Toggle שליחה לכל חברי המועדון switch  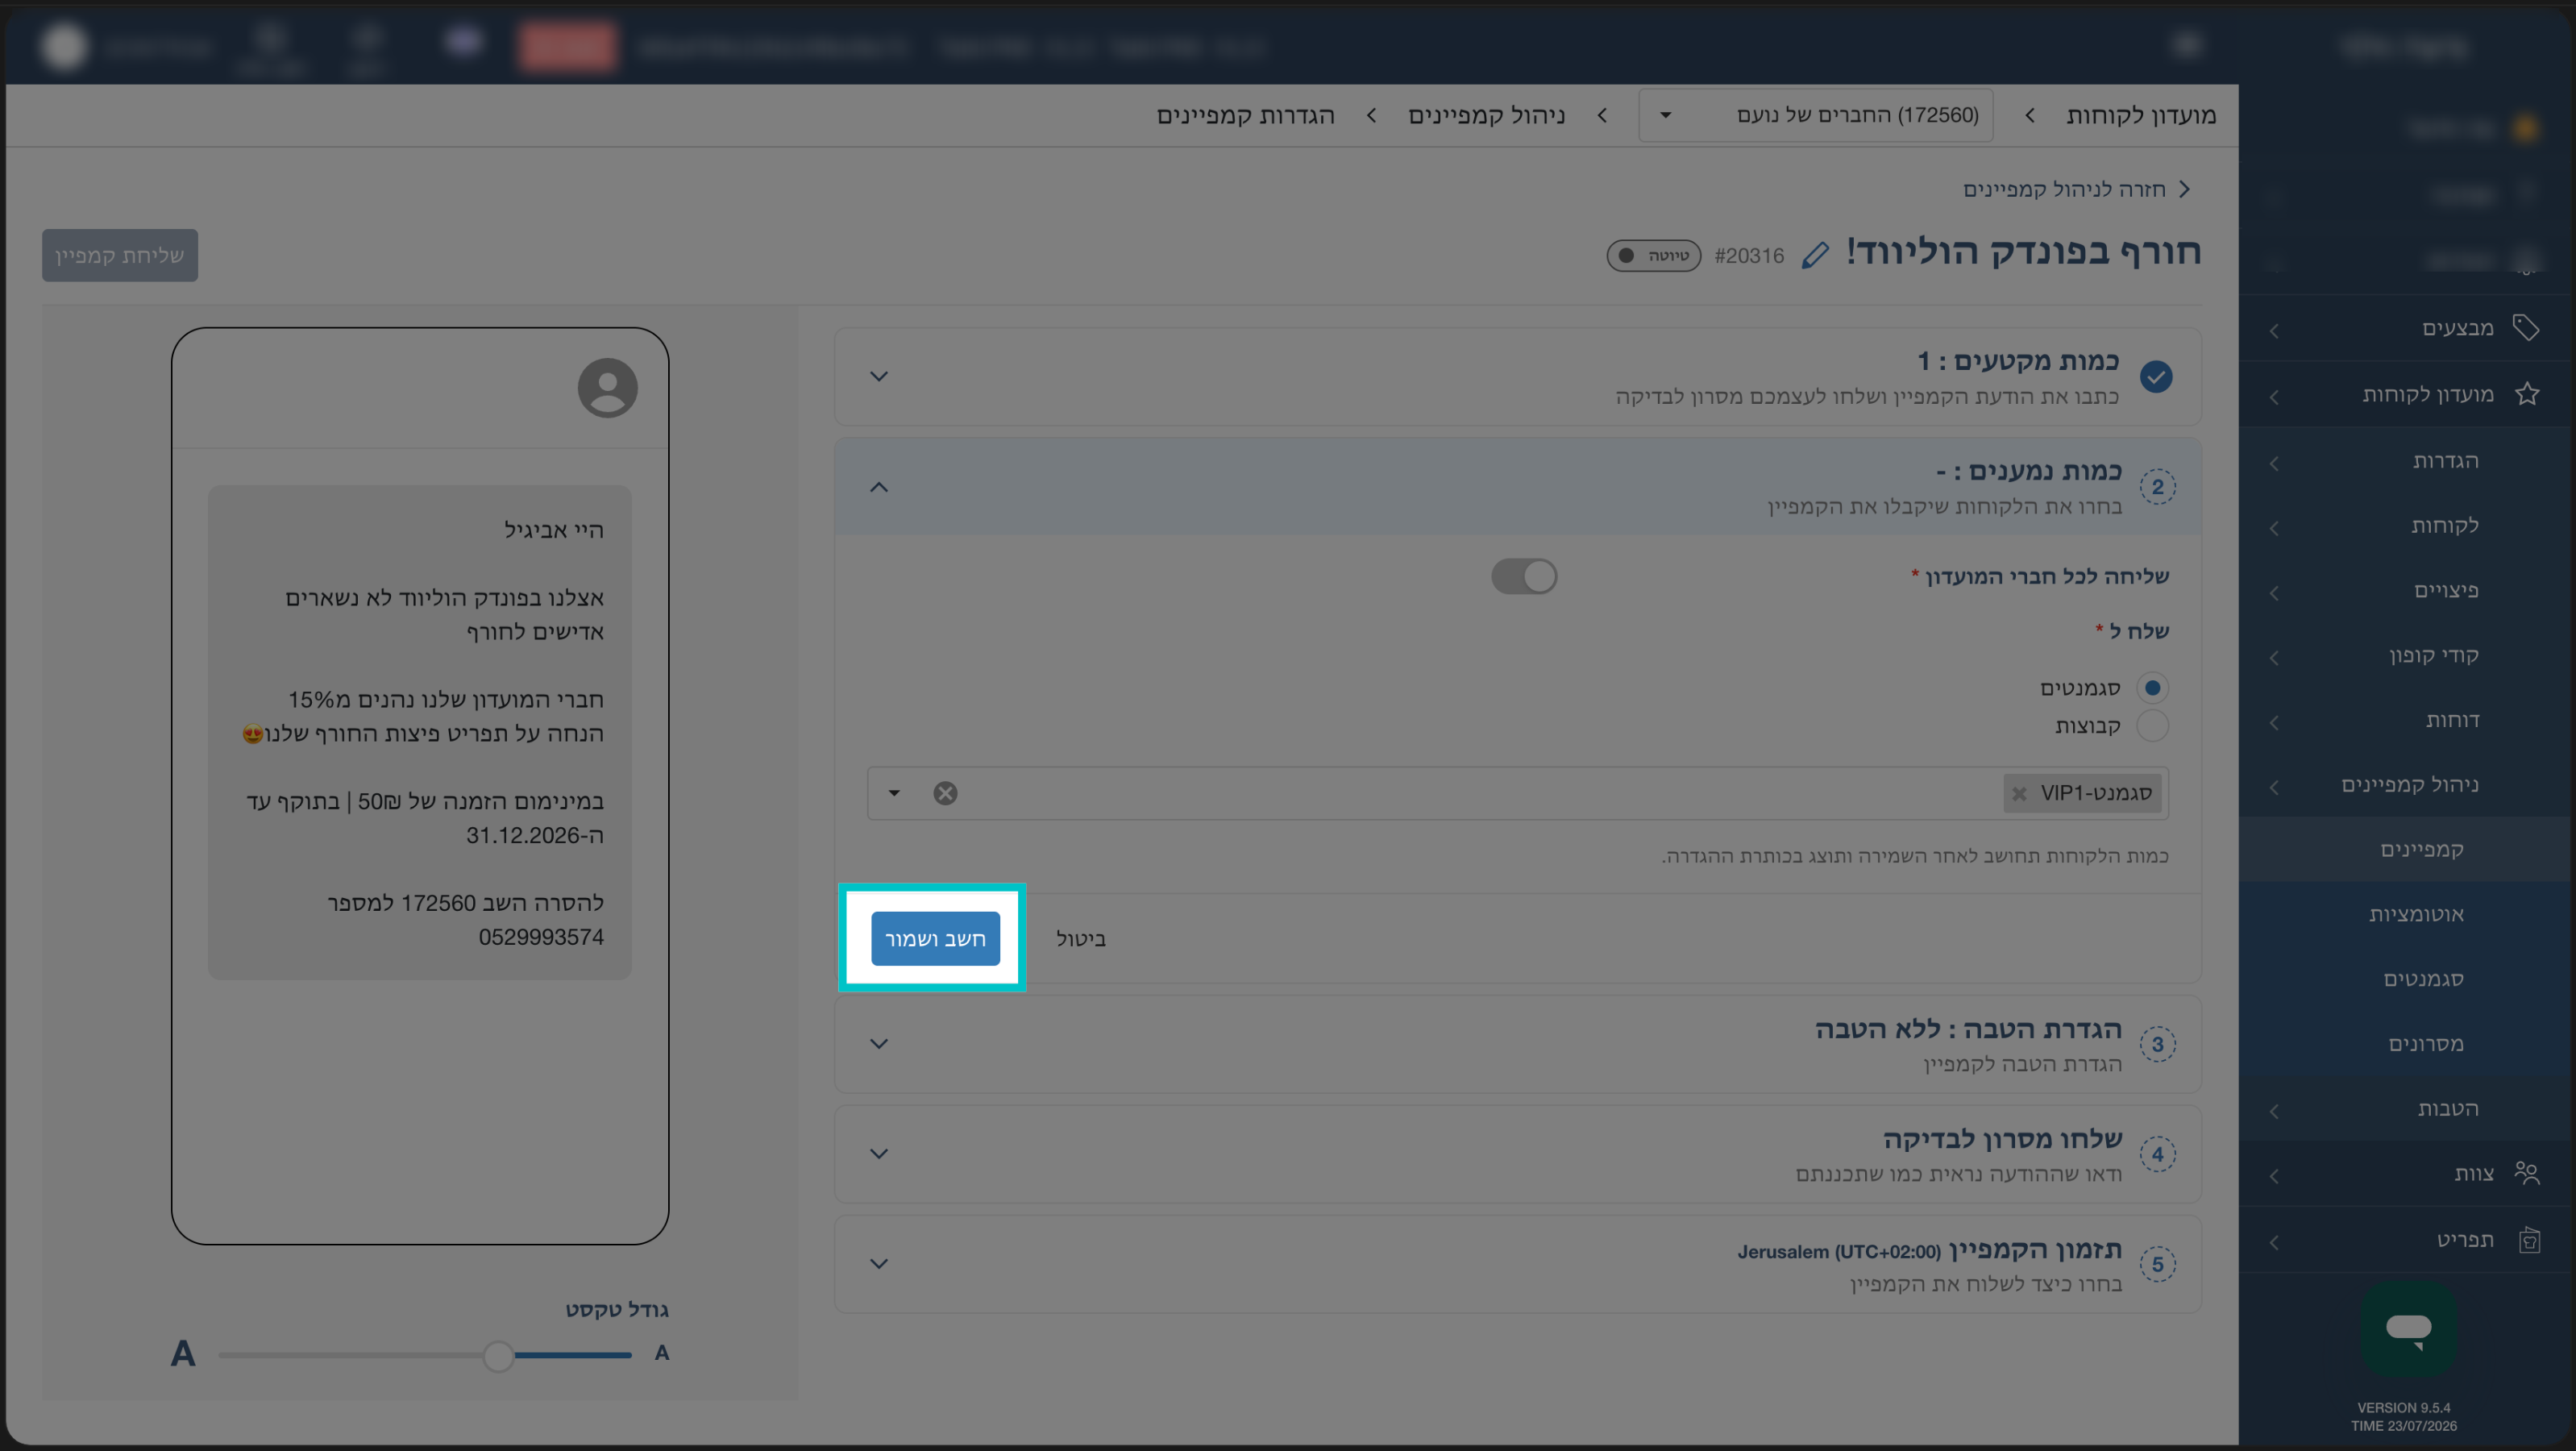pyautogui.click(x=1524, y=576)
